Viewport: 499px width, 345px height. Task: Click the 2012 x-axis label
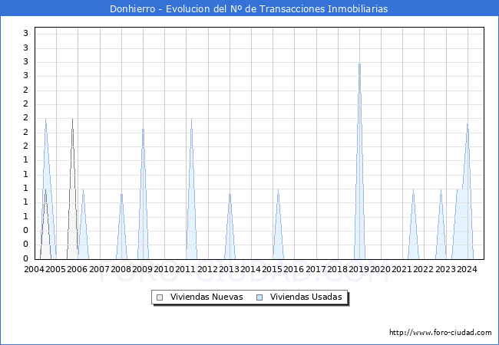tap(207, 269)
